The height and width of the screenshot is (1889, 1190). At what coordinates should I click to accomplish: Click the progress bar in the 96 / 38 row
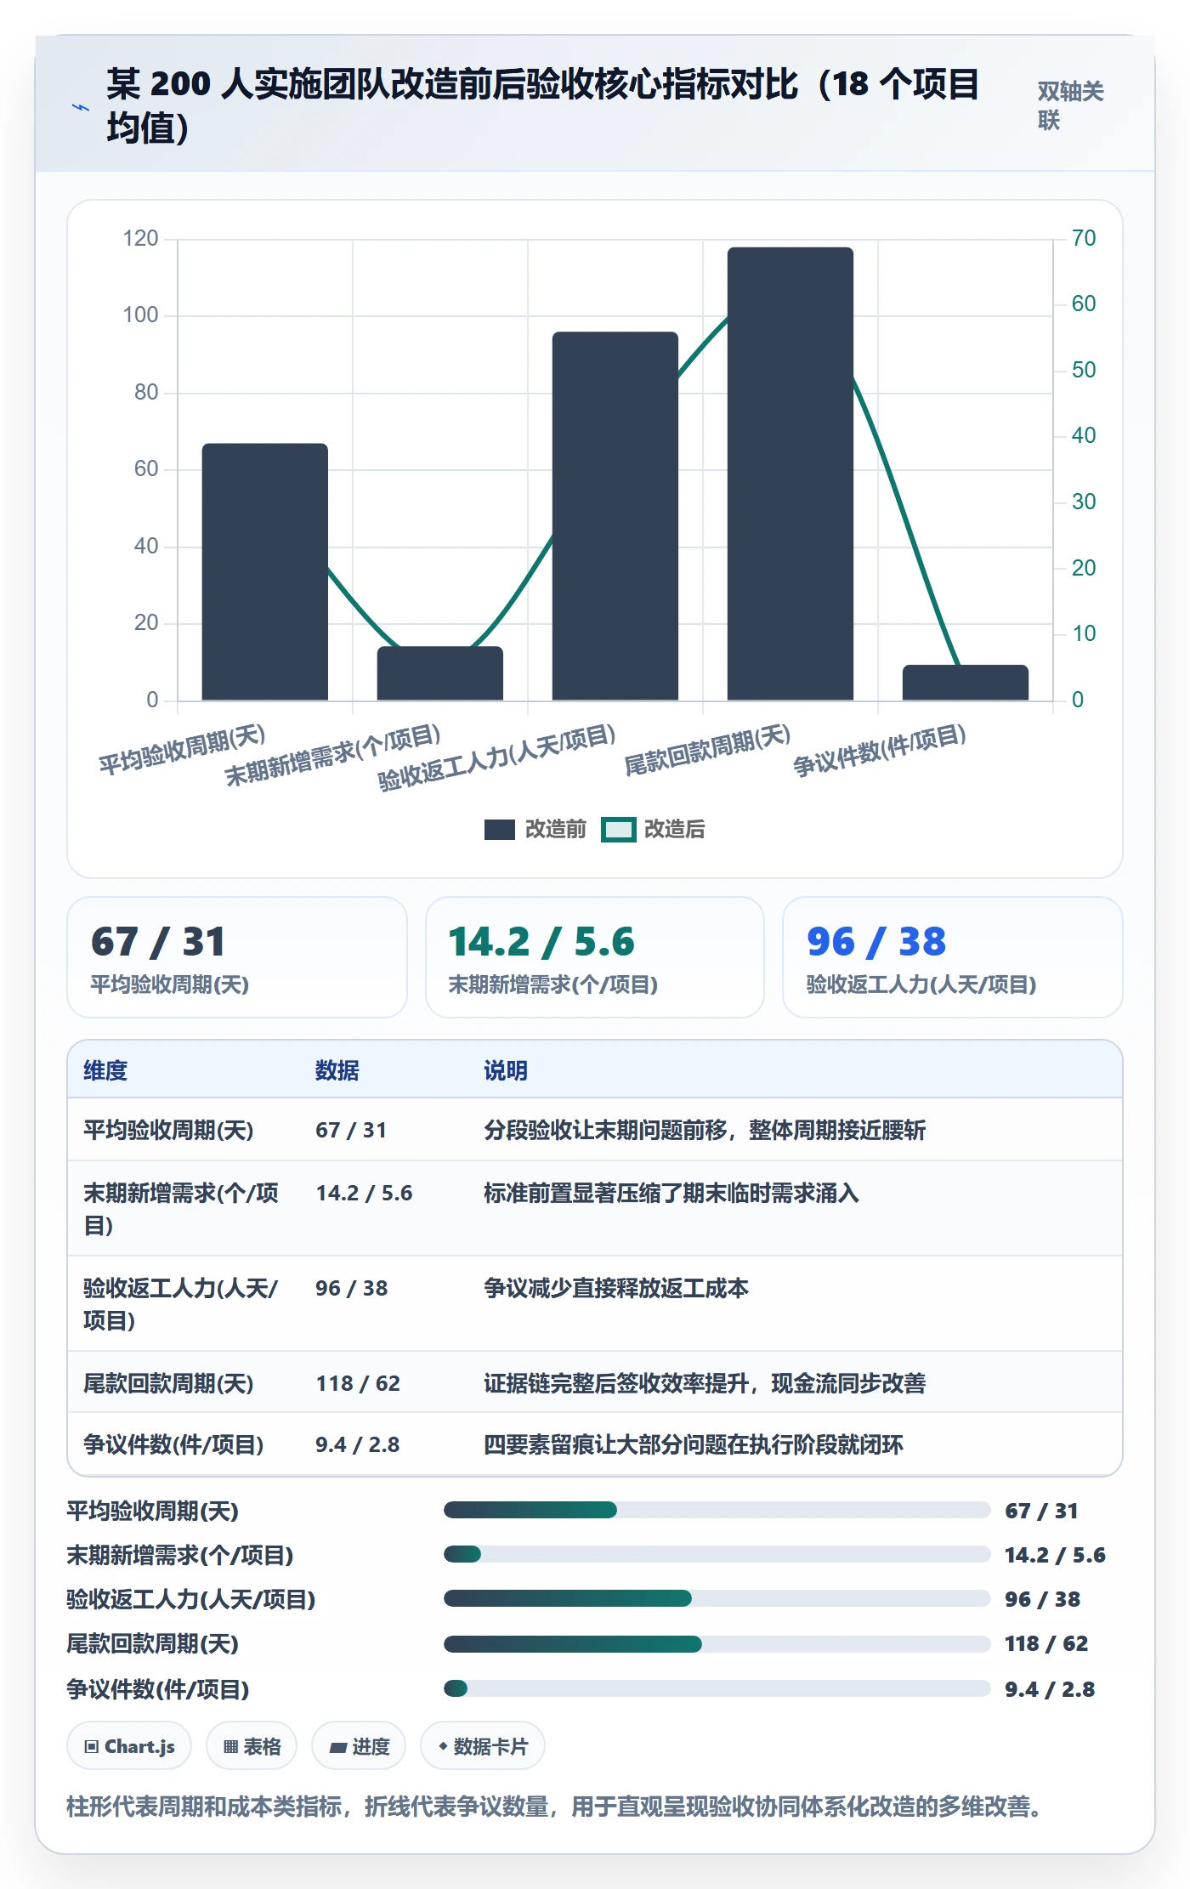tap(717, 1598)
